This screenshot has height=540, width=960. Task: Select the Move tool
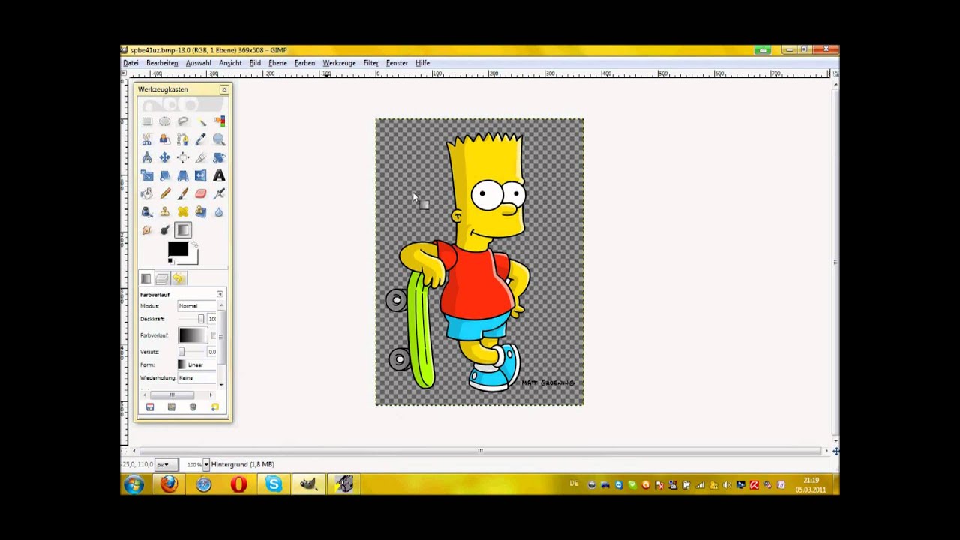165,157
